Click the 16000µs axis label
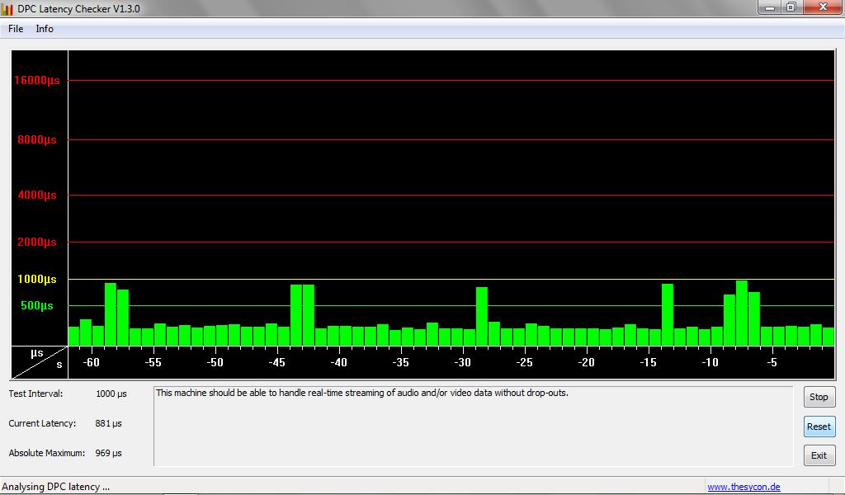The image size is (845, 495). 36,80
